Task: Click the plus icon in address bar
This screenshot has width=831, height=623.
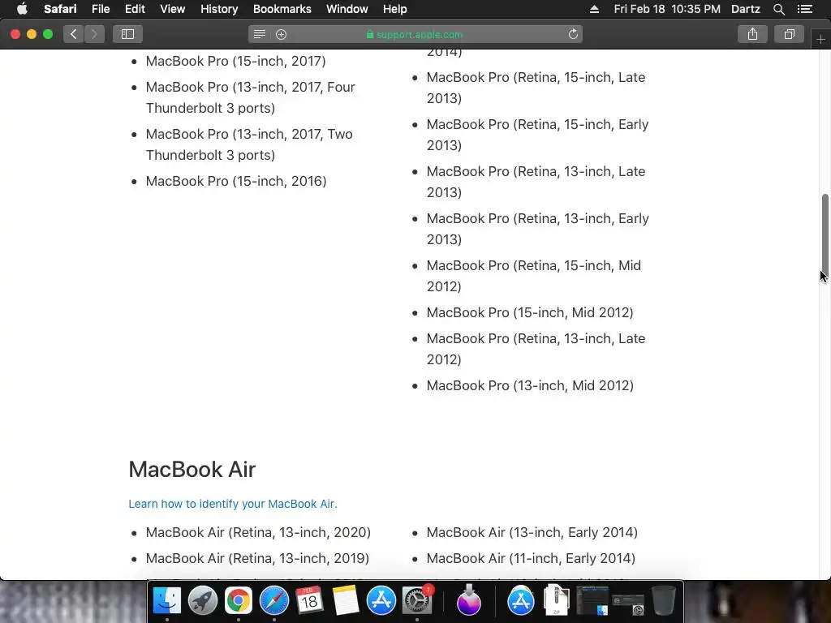Action: click(x=282, y=34)
